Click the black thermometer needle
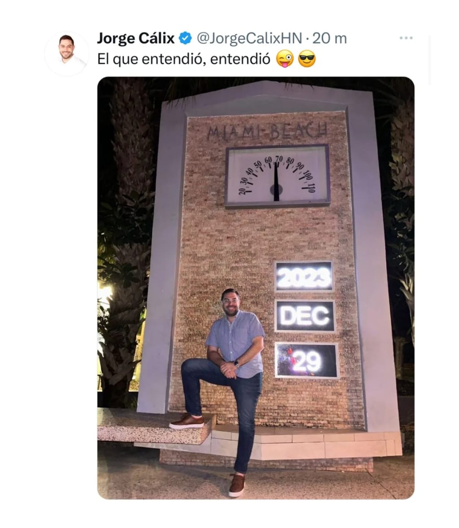This screenshot has height=528, width=459. [276, 182]
